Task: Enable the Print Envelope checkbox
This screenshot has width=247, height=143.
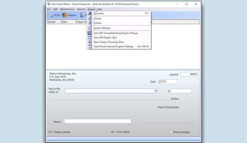Action: click(x=171, y=132)
